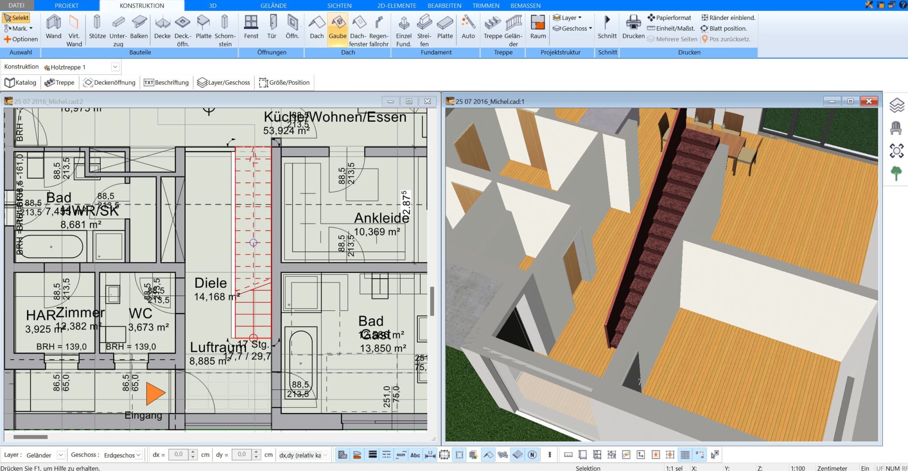Image resolution: width=908 pixels, height=471 pixels.
Task: Click the dx input field
Action: click(179, 455)
